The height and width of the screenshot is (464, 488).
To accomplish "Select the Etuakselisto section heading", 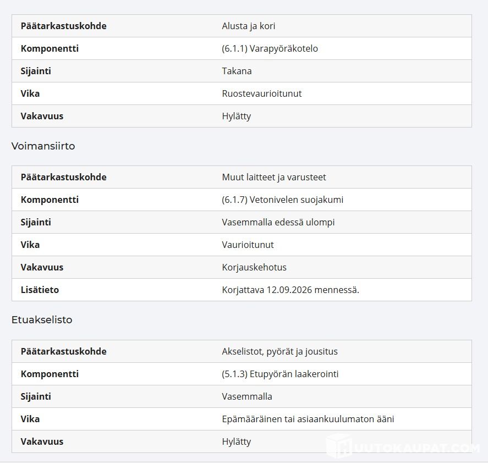I will 42,320.
